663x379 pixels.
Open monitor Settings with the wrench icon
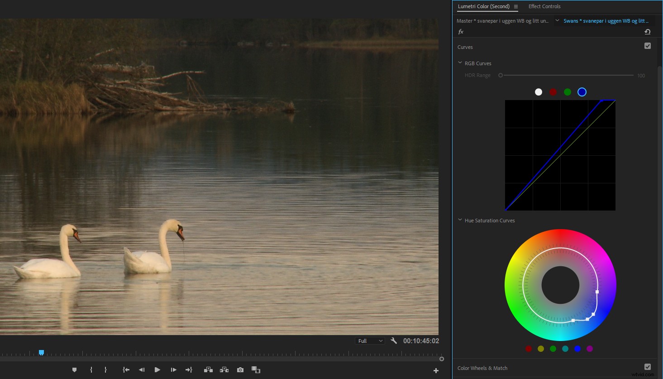point(393,341)
